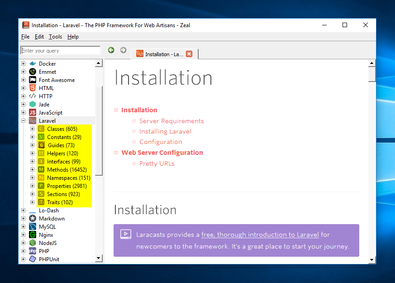Select the Interfaces (99) row
395x283 pixels.
pos(65,161)
